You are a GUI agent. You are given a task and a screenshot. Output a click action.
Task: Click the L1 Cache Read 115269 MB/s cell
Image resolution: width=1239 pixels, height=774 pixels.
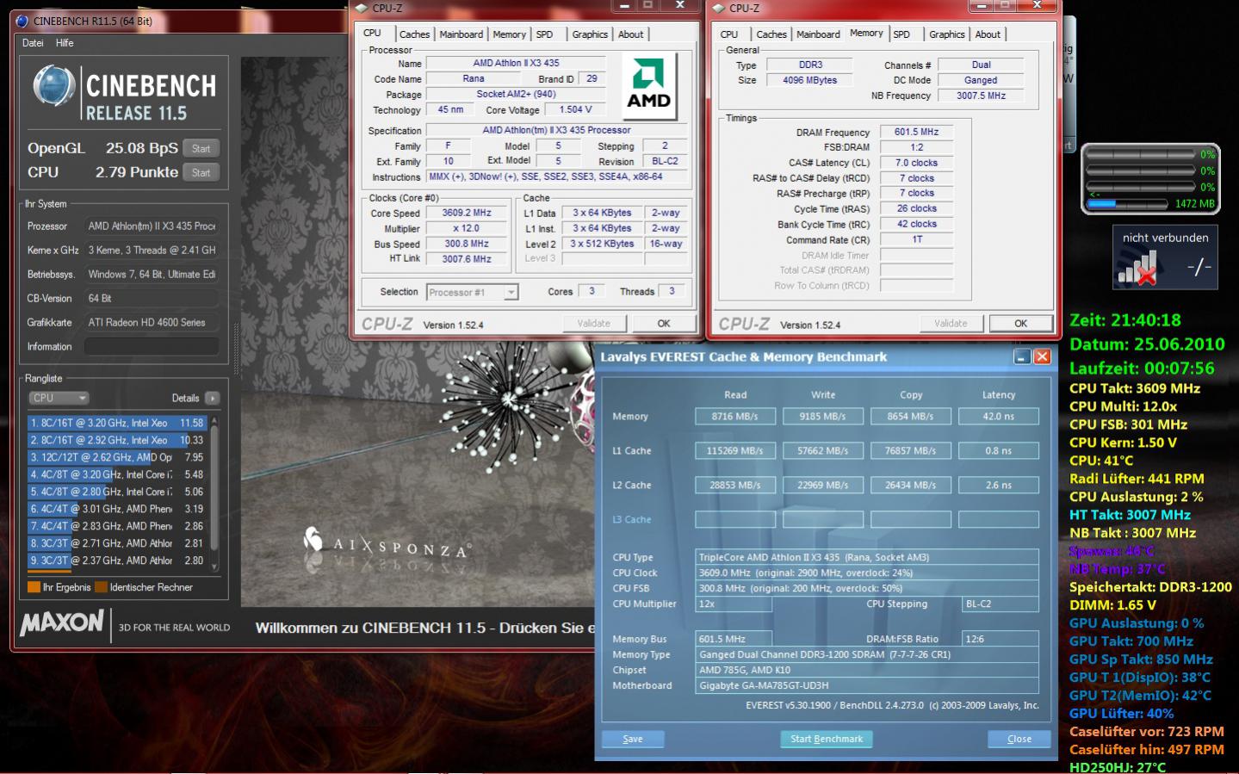coord(735,450)
